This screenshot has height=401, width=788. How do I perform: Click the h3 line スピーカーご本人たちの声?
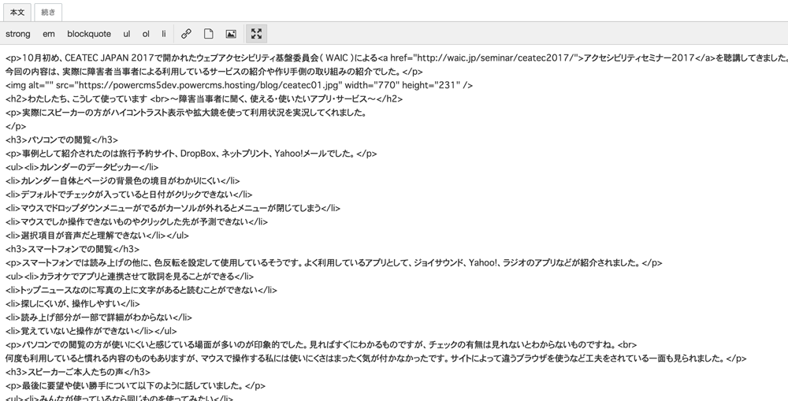point(77,371)
